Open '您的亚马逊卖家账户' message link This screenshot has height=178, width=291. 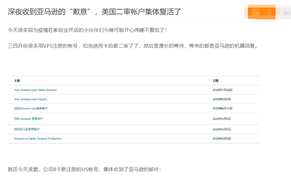pos(27,129)
